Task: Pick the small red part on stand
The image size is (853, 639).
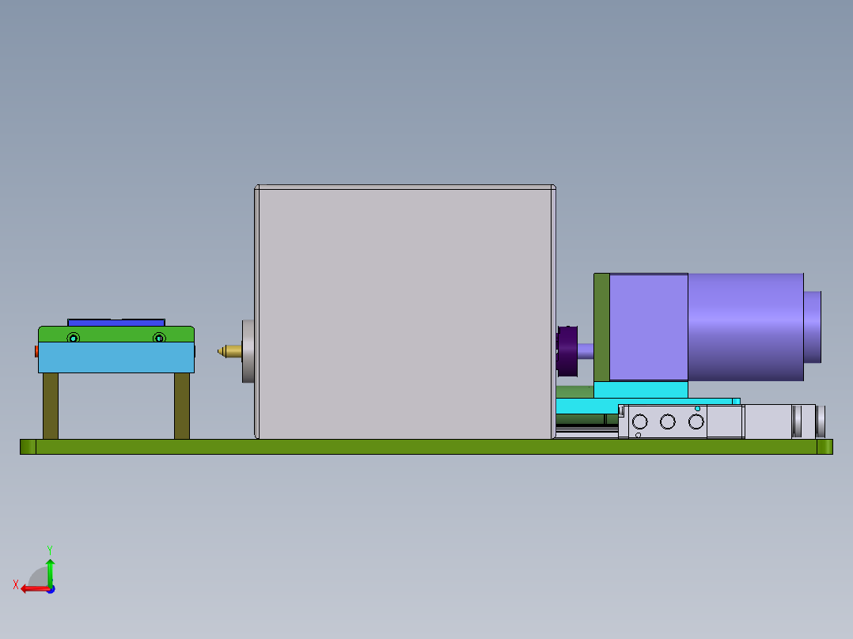Action: coord(36,351)
